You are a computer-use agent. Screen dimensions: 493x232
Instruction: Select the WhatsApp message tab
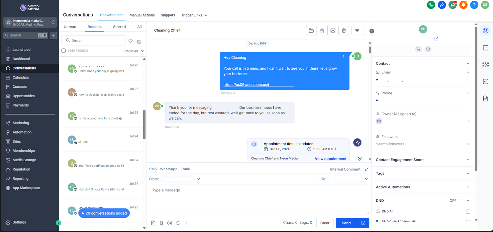click(169, 169)
